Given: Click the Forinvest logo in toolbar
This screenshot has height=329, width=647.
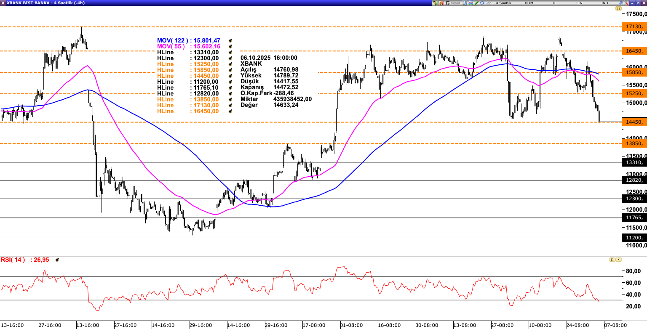Looking at the screenshot, I should pos(453,3).
